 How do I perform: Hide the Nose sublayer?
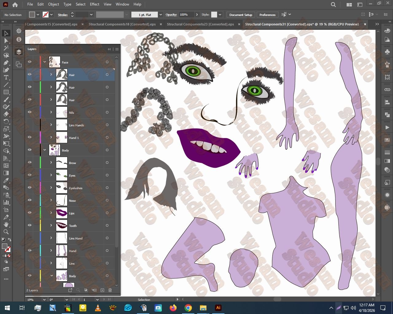(x=30, y=200)
